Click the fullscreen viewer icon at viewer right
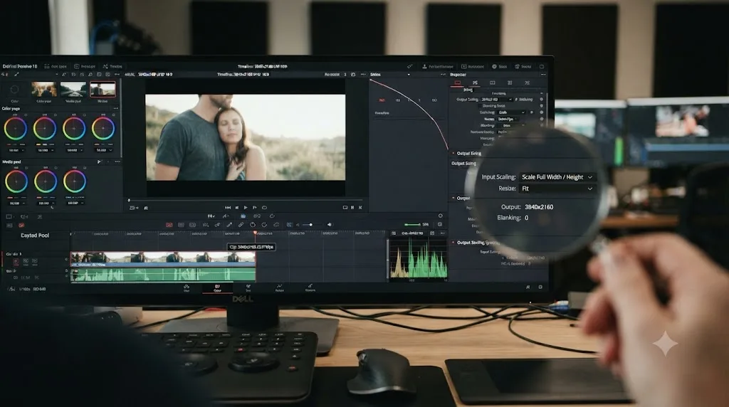 345,208
